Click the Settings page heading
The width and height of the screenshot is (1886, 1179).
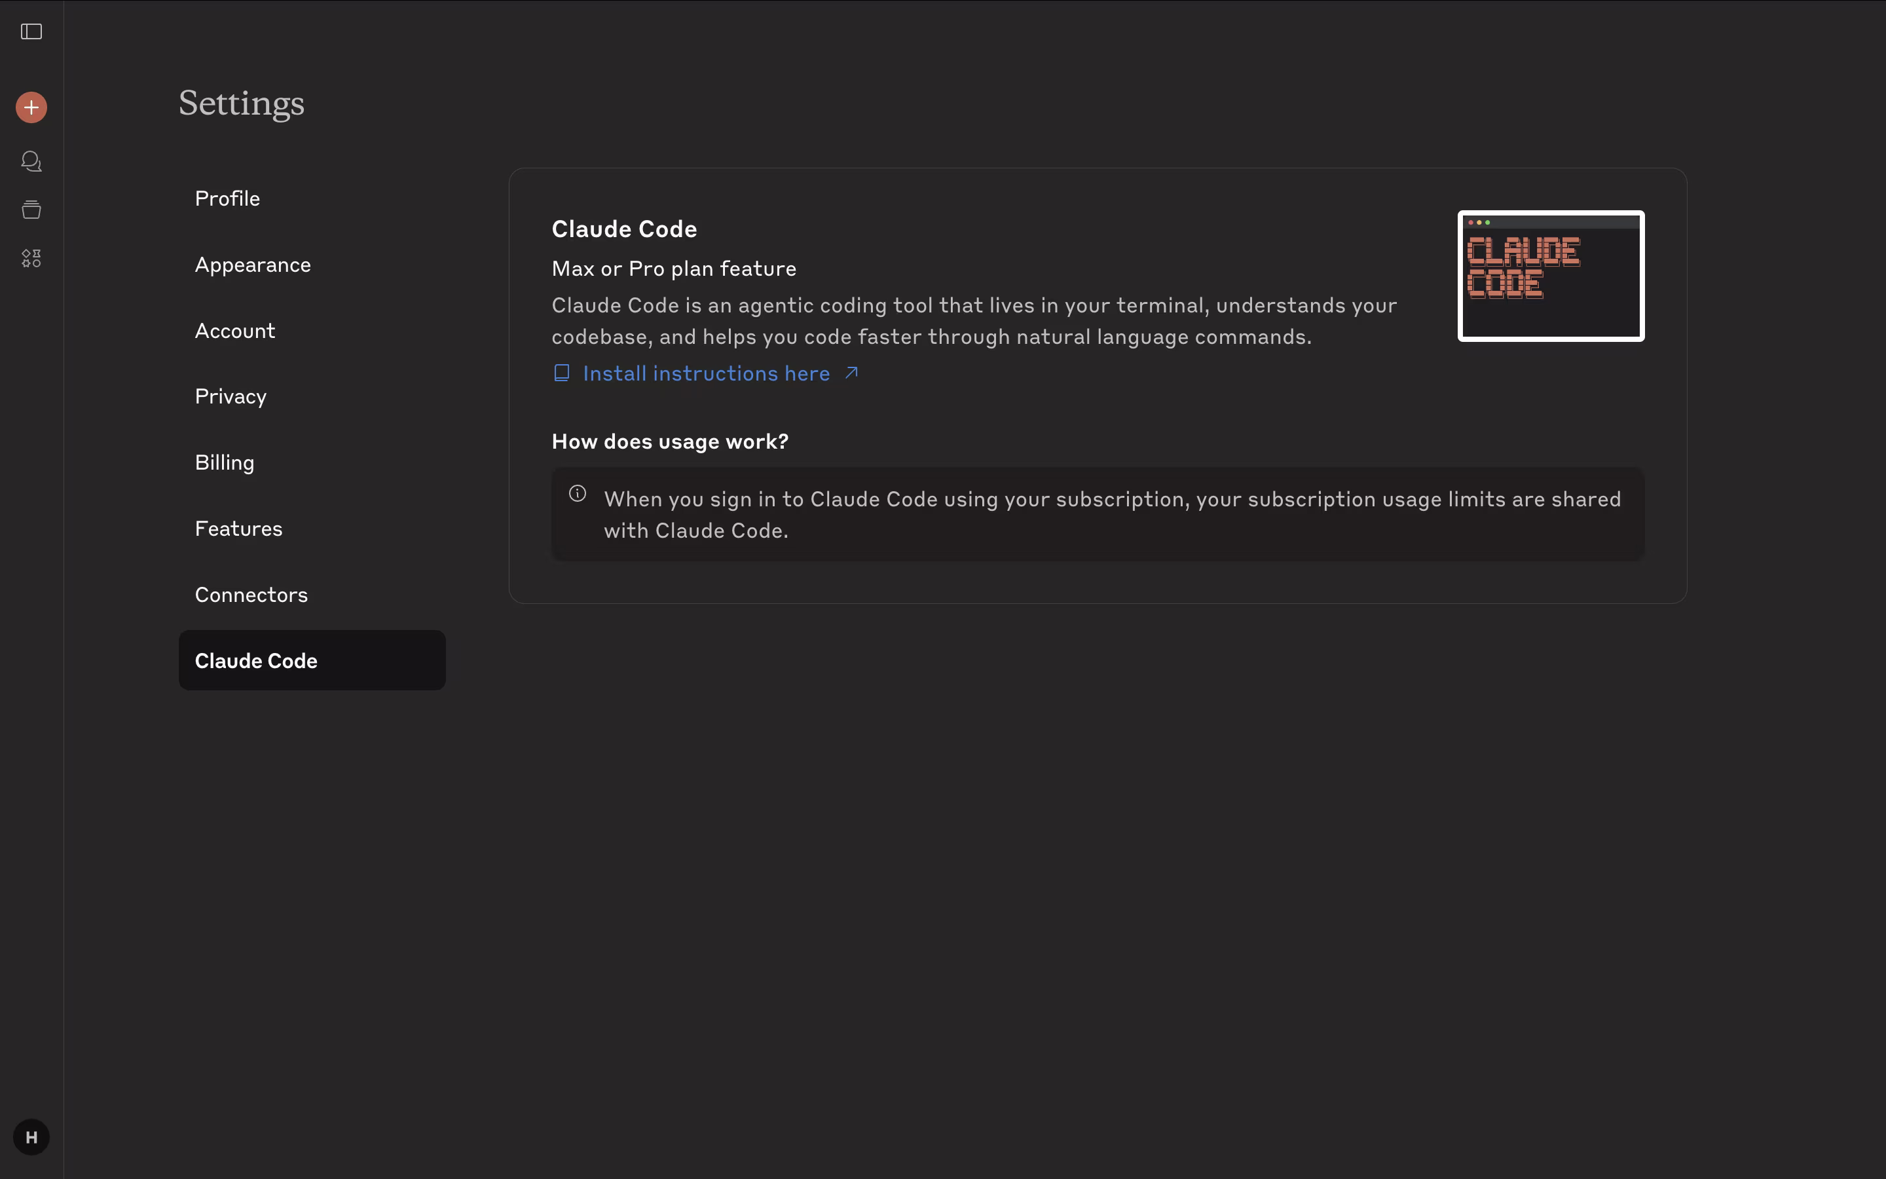tap(242, 103)
